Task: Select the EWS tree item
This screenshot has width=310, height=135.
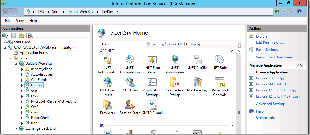Action: [x=35, y=96]
